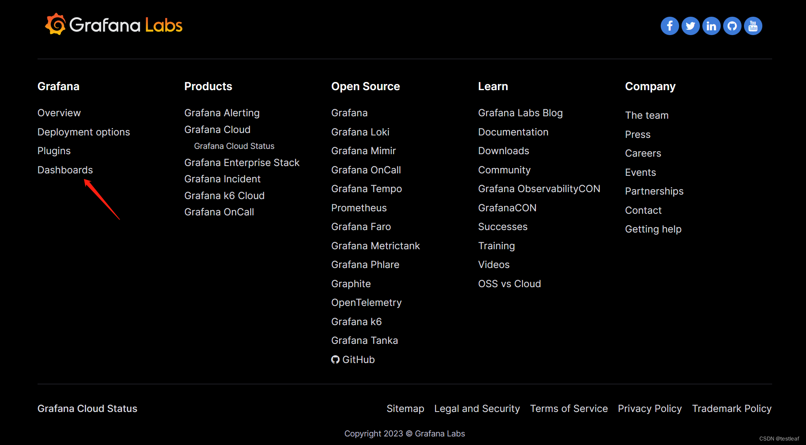The width and height of the screenshot is (806, 445).
Task: Open the Getting help link
Action: coord(653,229)
